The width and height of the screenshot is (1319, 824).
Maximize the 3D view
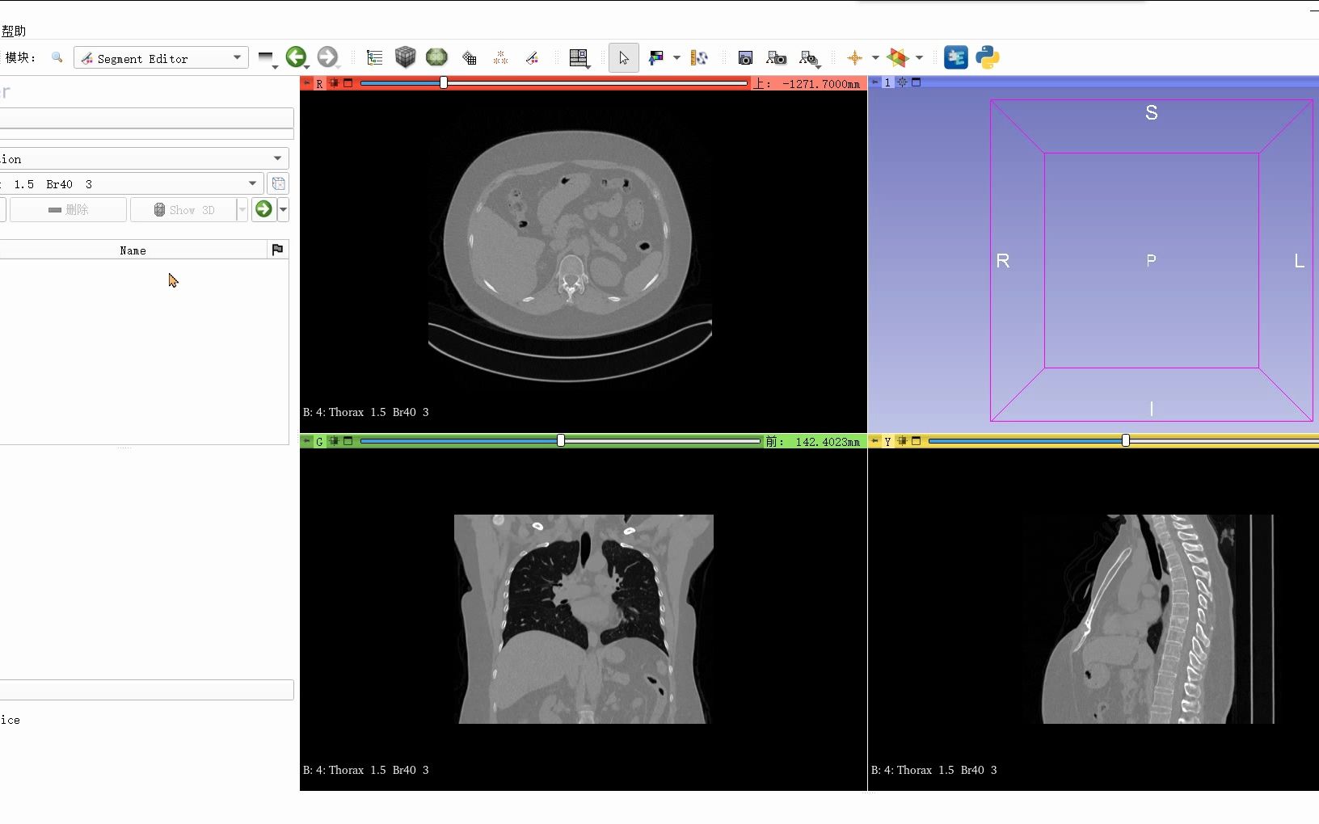[917, 82]
